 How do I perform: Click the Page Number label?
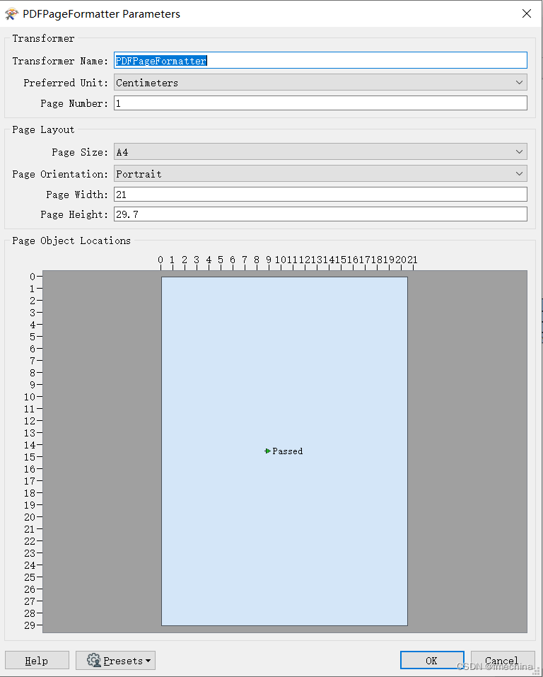point(74,103)
